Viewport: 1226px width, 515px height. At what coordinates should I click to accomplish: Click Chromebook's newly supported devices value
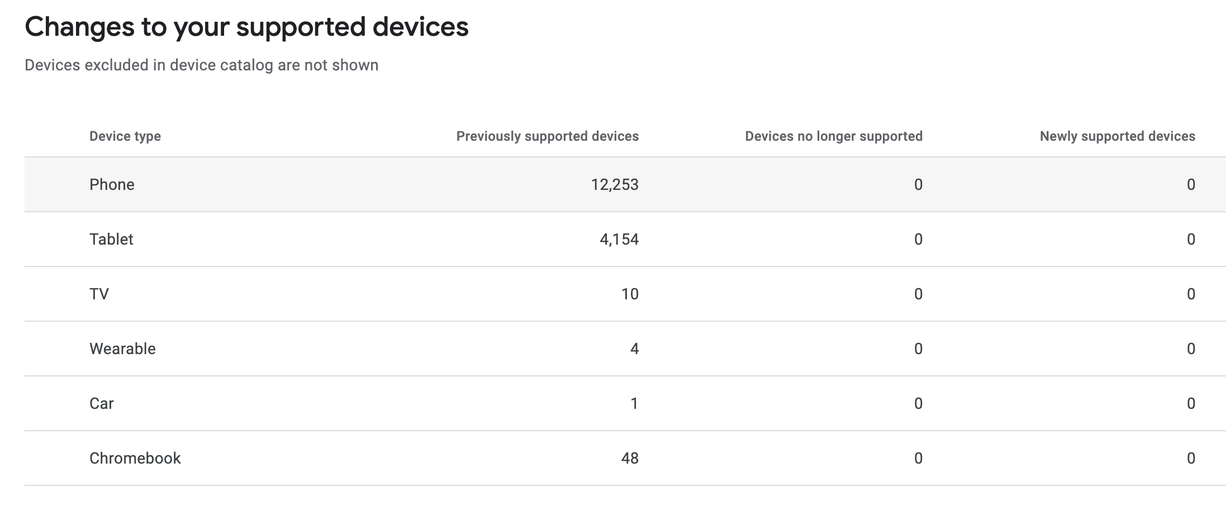click(x=1191, y=459)
